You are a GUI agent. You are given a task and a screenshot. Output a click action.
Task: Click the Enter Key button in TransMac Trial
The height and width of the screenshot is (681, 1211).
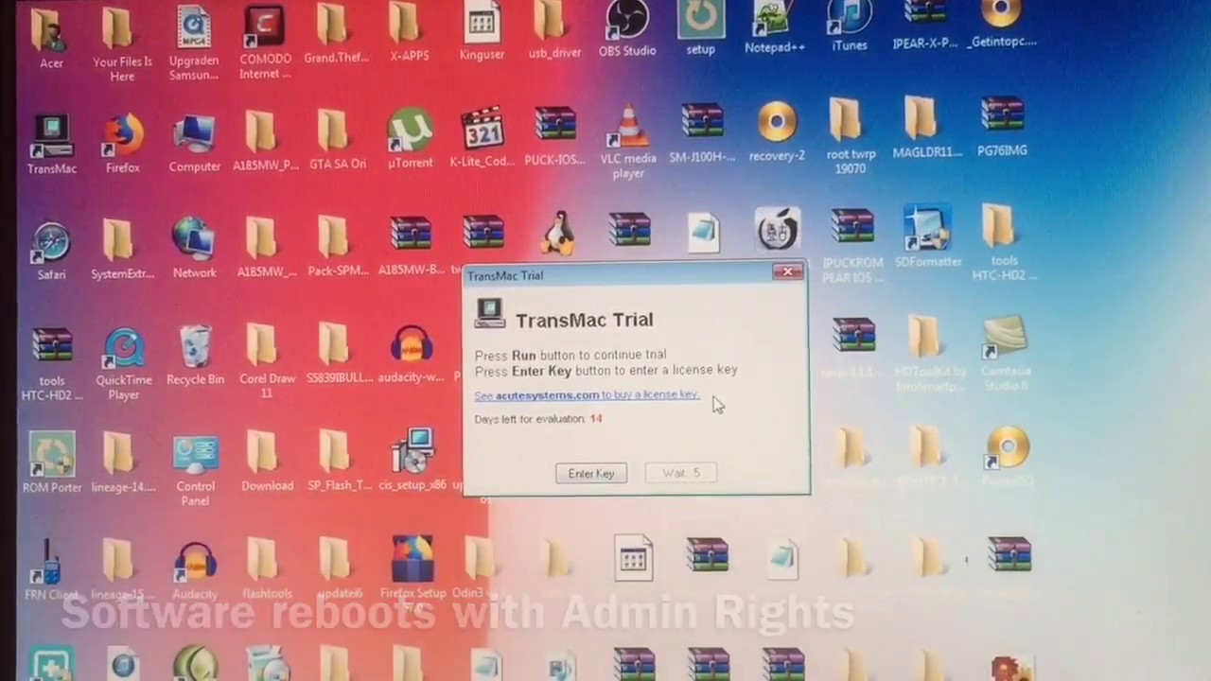click(x=591, y=473)
